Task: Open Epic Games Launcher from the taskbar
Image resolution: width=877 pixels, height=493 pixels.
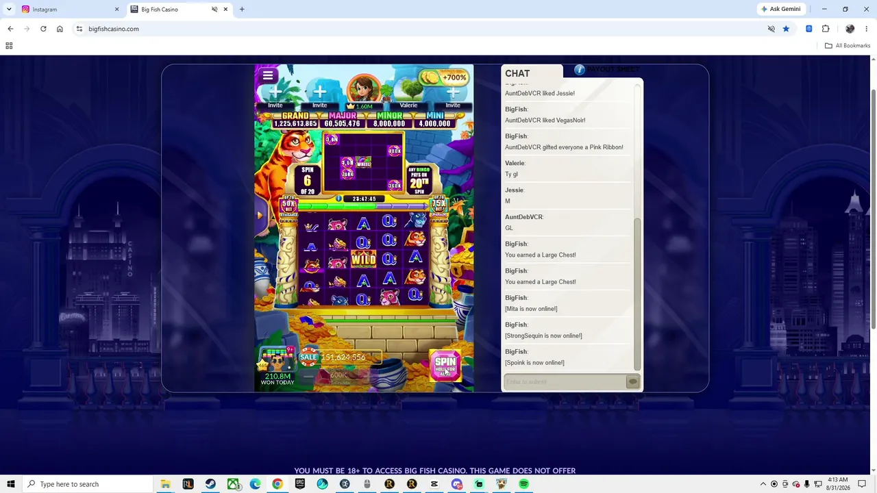Action: (299, 484)
